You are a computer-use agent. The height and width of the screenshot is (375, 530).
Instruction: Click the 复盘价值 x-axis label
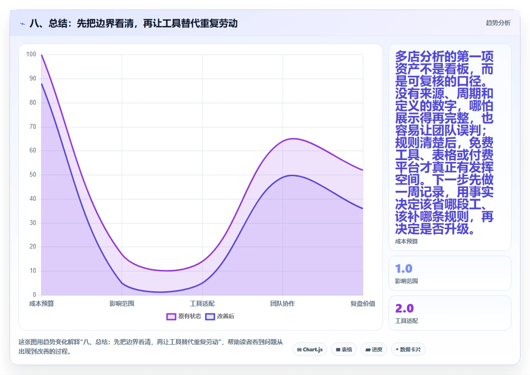coord(362,304)
